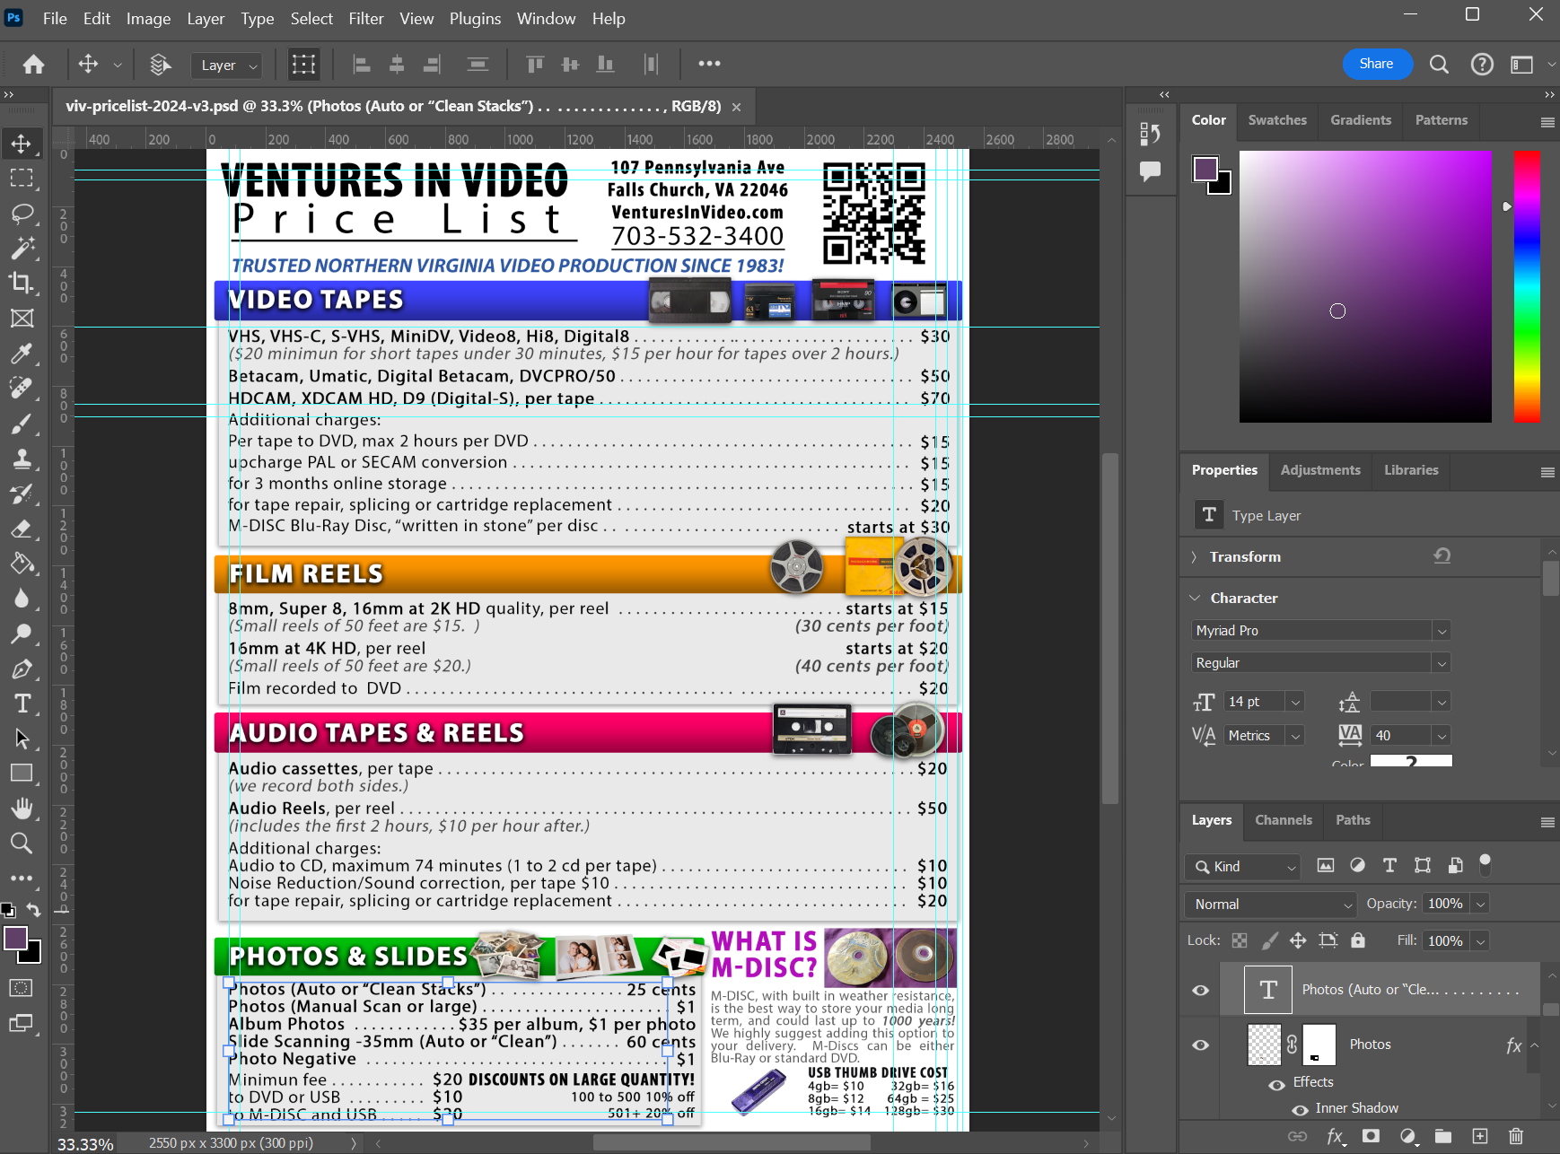Toggle lock image pixels brush icon
Image resolution: width=1560 pixels, height=1154 pixels.
[x=1269, y=940]
